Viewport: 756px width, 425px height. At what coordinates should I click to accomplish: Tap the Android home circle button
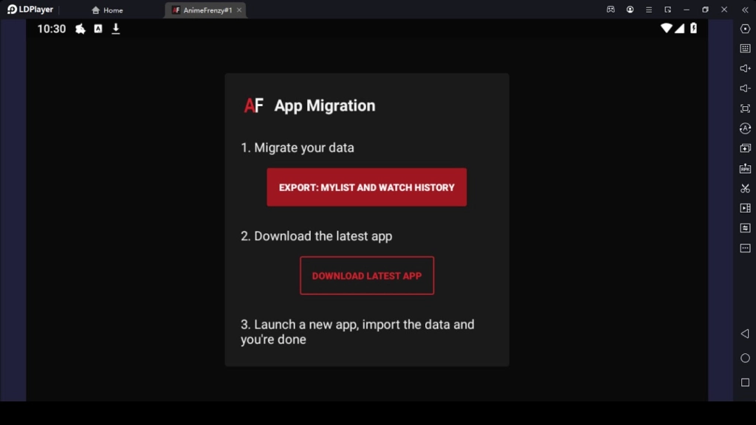745,358
